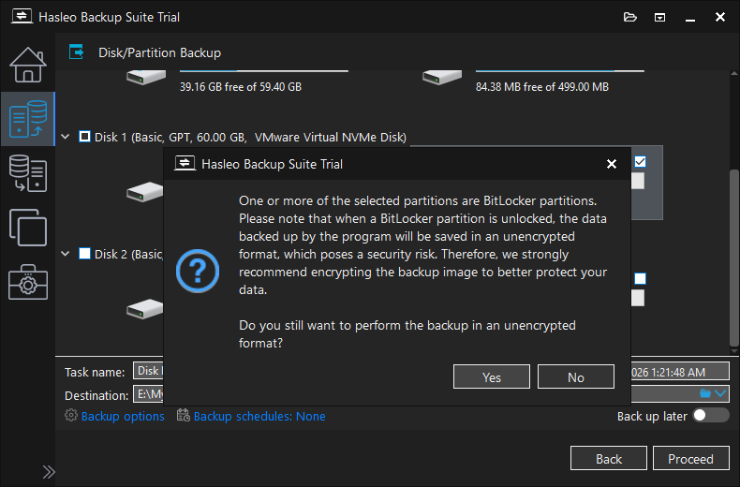Enable the Back up later switch

point(711,415)
